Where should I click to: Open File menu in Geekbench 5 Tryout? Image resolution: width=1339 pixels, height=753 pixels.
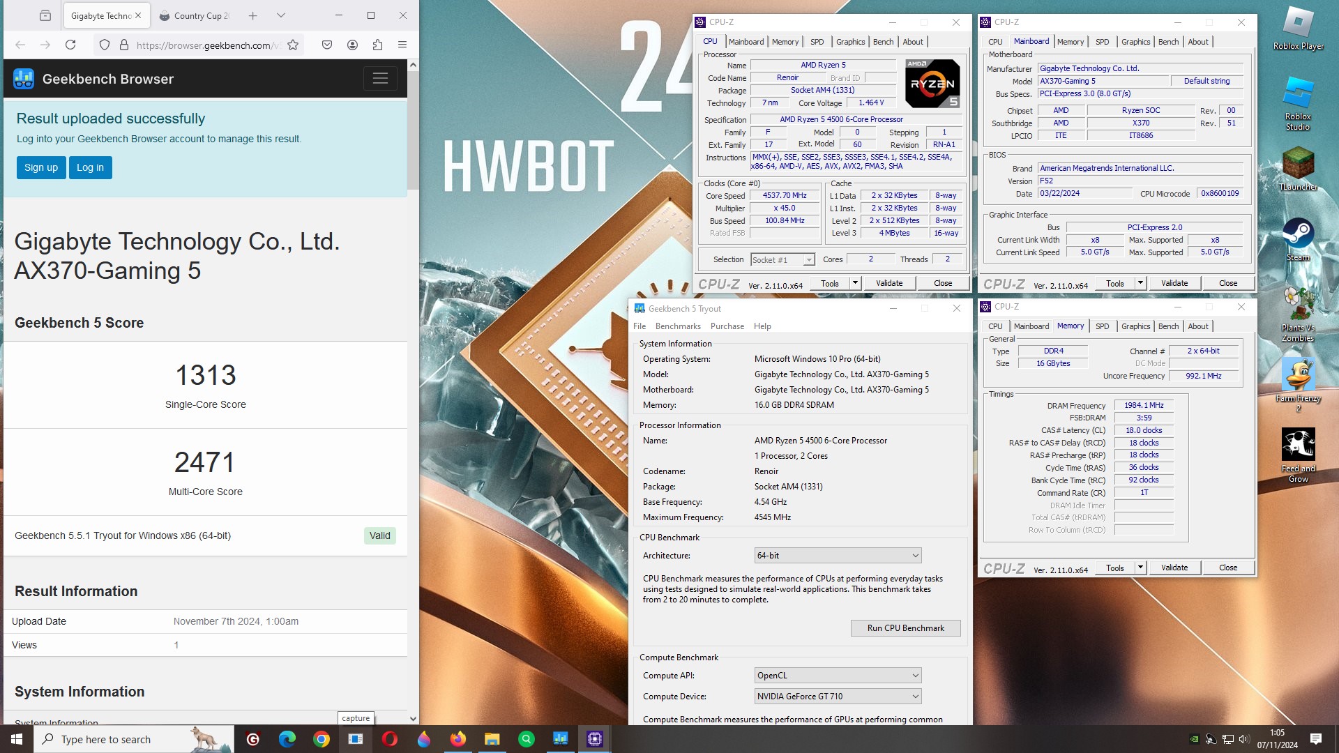pyautogui.click(x=640, y=326)
